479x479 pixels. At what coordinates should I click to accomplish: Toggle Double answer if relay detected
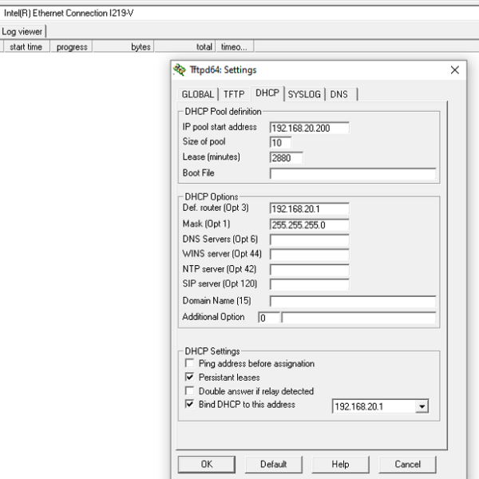190,391
